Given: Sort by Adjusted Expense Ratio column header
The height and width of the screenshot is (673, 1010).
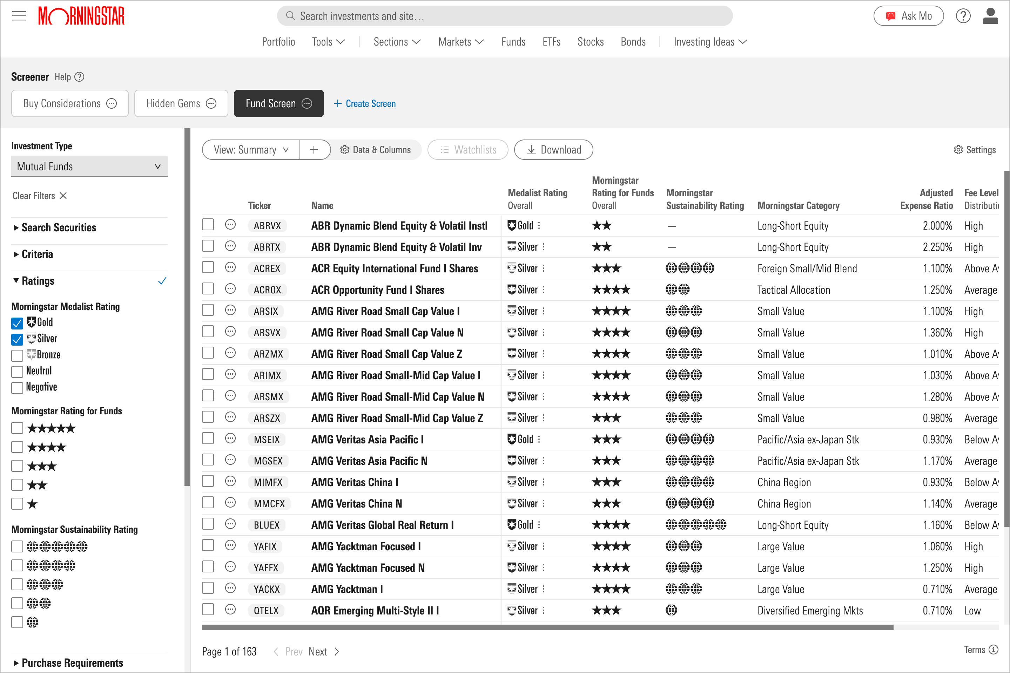Looking at the screenshot, I should tap(926, 199).
